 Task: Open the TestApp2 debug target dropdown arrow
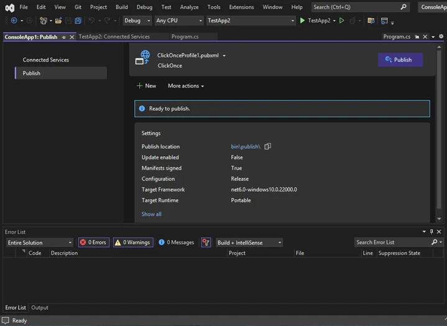(334, 21)
